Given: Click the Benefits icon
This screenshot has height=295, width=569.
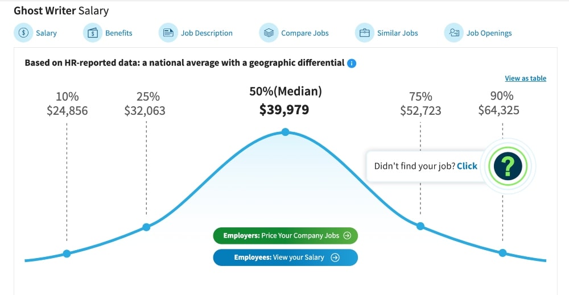Looking at the screenshot, I should tap(92, 33).
